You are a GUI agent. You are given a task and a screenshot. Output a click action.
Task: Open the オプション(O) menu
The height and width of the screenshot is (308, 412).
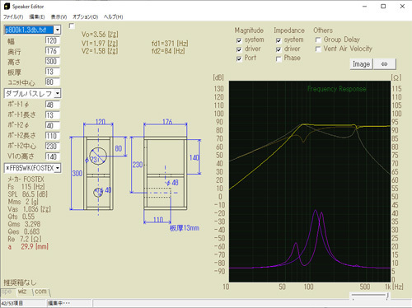click(x=85, y=17)
